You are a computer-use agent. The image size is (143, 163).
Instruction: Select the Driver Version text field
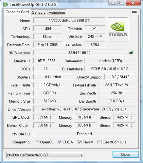click(84, 109)
